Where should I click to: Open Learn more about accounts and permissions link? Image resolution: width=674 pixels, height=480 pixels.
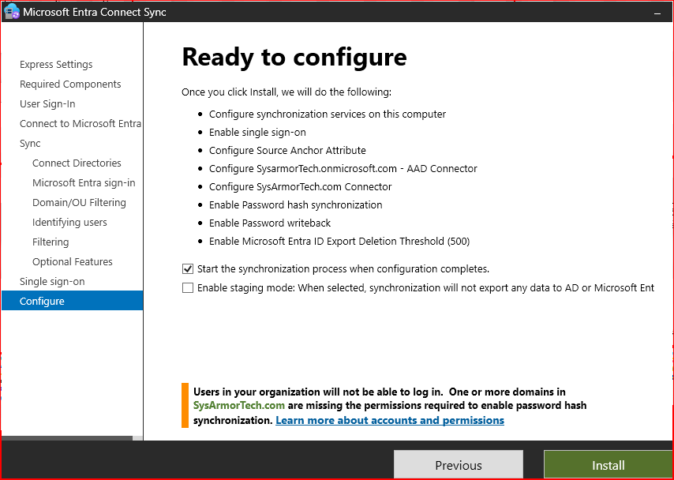pyautogui.click(x=390, y=420)
